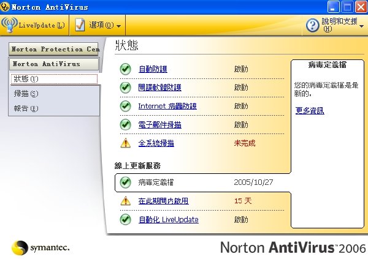
Task: Open the 自動化 LiveUpdate link
Action: 169,219
